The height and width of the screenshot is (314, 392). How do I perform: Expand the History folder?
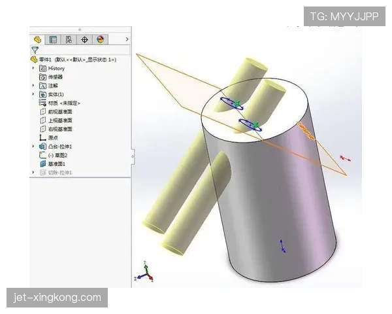pos(33,68)
